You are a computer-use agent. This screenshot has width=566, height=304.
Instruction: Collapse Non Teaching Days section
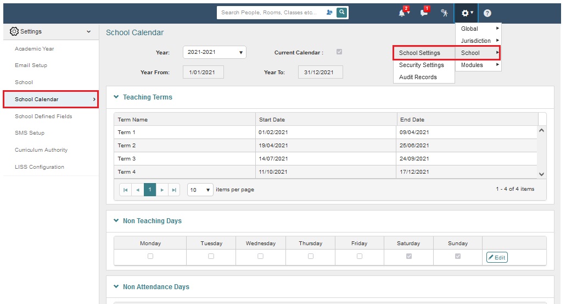tap(116, 220)
